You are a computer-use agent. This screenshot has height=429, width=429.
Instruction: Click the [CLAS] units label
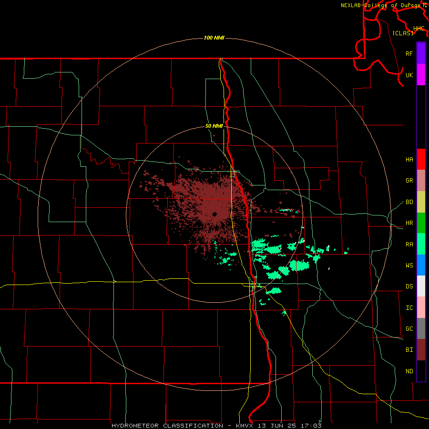pos(403,33)
